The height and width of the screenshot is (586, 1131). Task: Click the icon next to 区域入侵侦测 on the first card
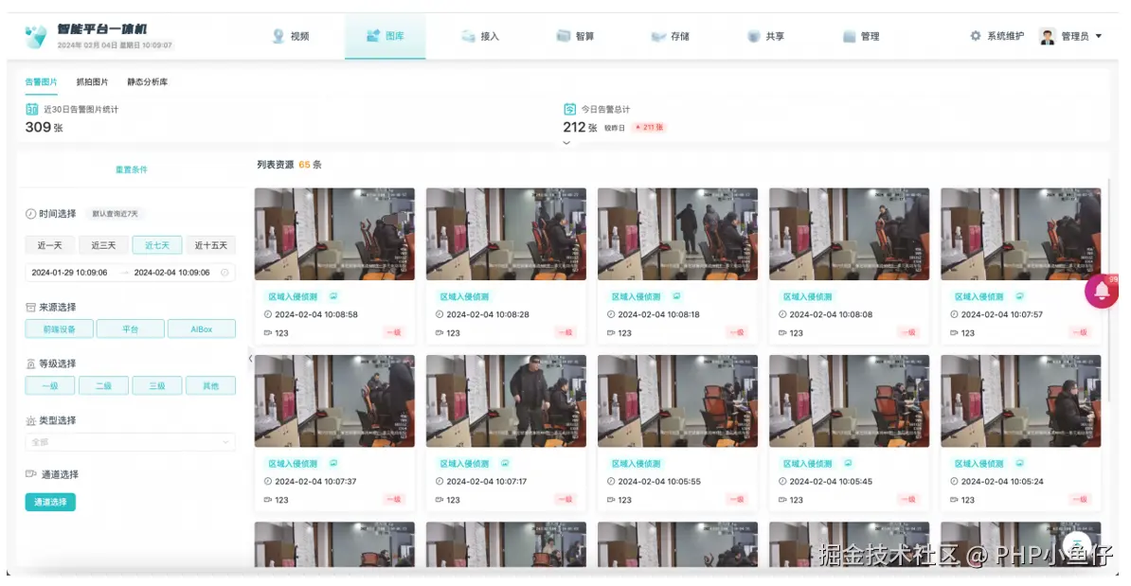click(x=333, y=296)
